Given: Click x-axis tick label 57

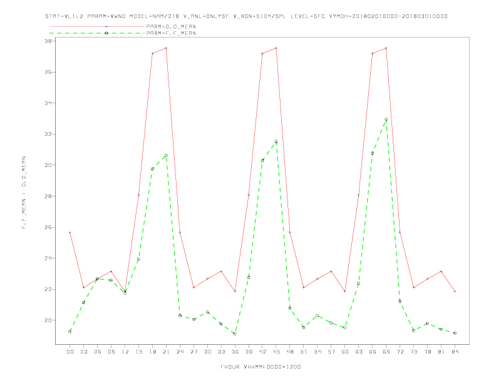Looking at the screenshot, I should click(x=331, y=352).
